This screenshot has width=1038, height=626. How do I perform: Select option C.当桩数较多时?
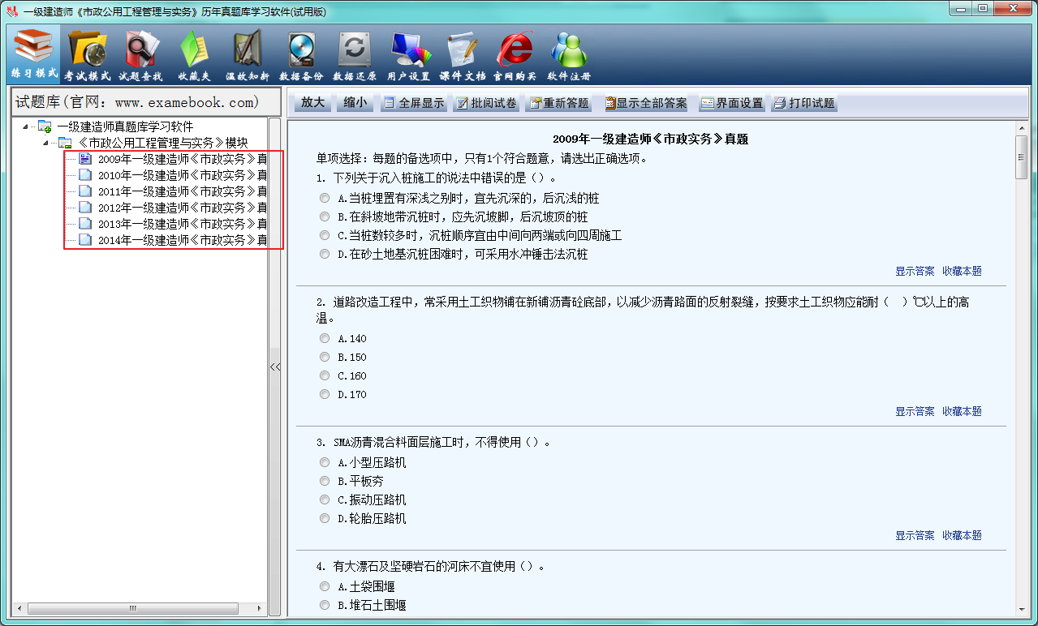[x=325, y=235]
